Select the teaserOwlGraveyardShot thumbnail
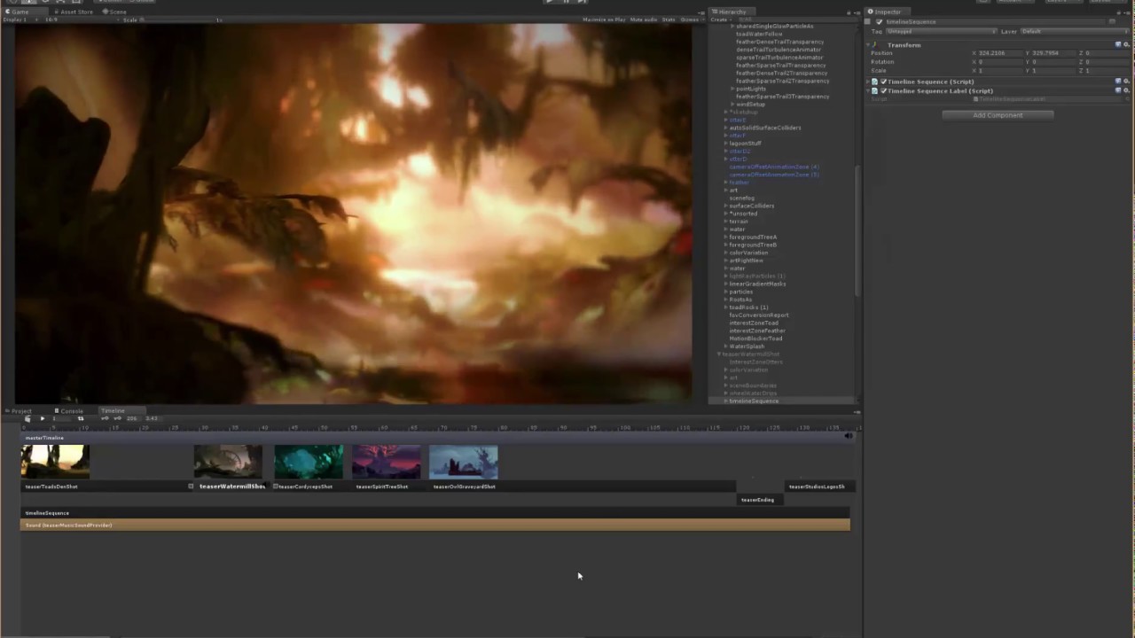 pyautogui.click(x=464, y=462)
